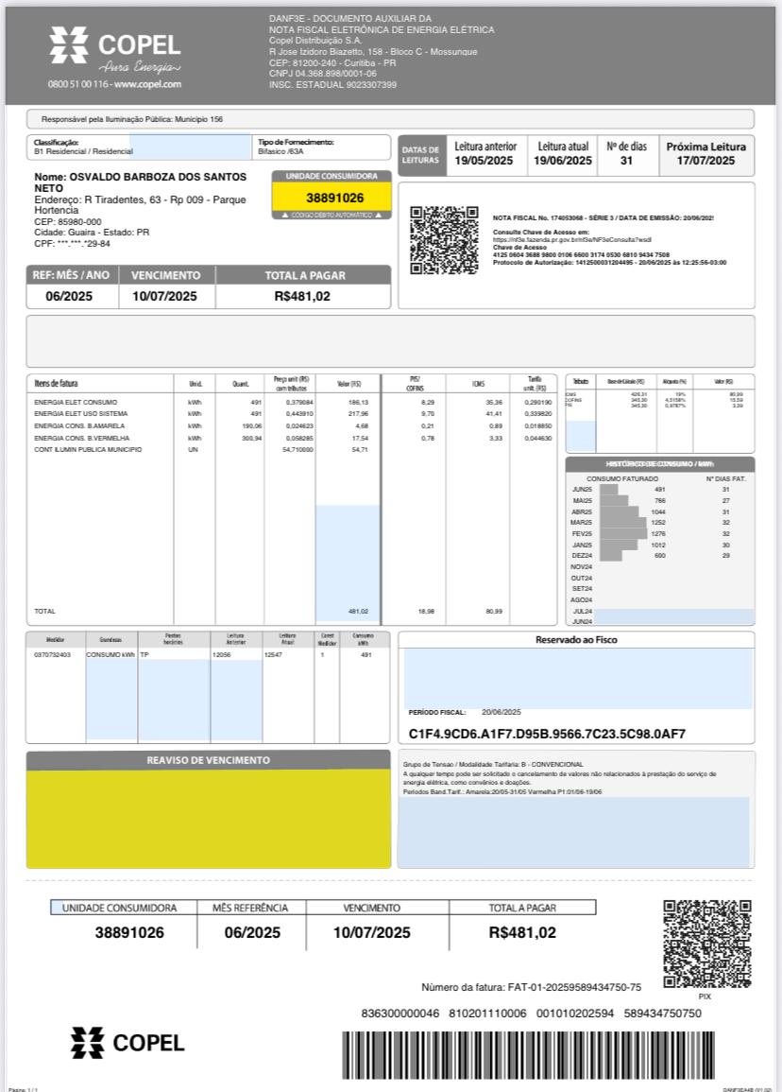Click the PIX QR code

pyautogui.click(x=706, y=944)
